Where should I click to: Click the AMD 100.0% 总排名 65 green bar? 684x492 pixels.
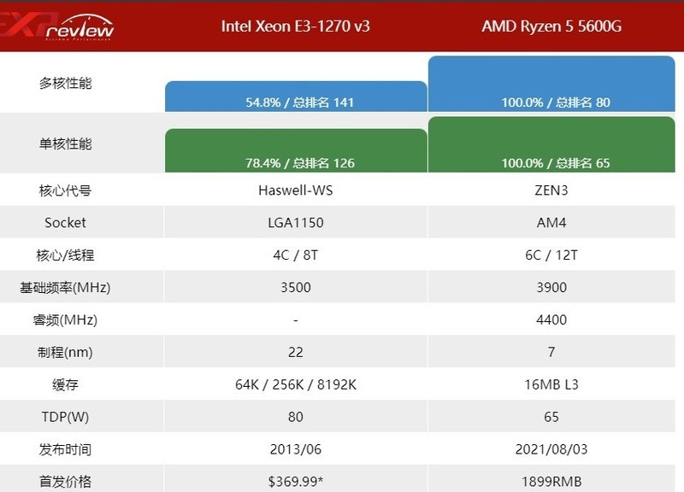(551, 144)
